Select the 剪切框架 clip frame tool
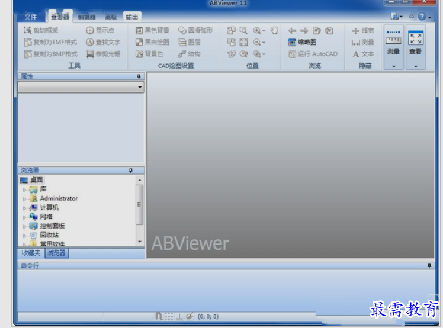The width and height of the screenshot is (443, 328). pos(41,30)
